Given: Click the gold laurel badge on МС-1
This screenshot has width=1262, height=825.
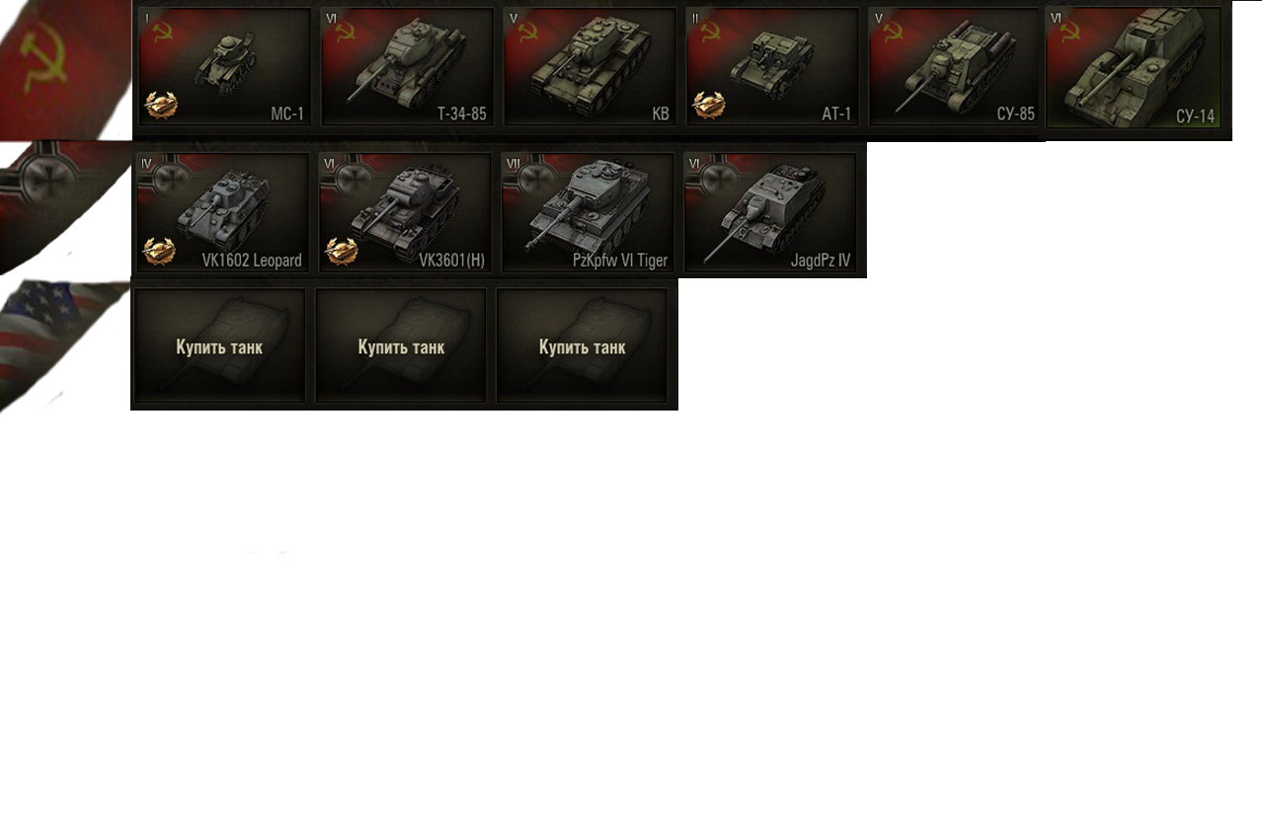Looking at the screenshot, I should [161, 106].
